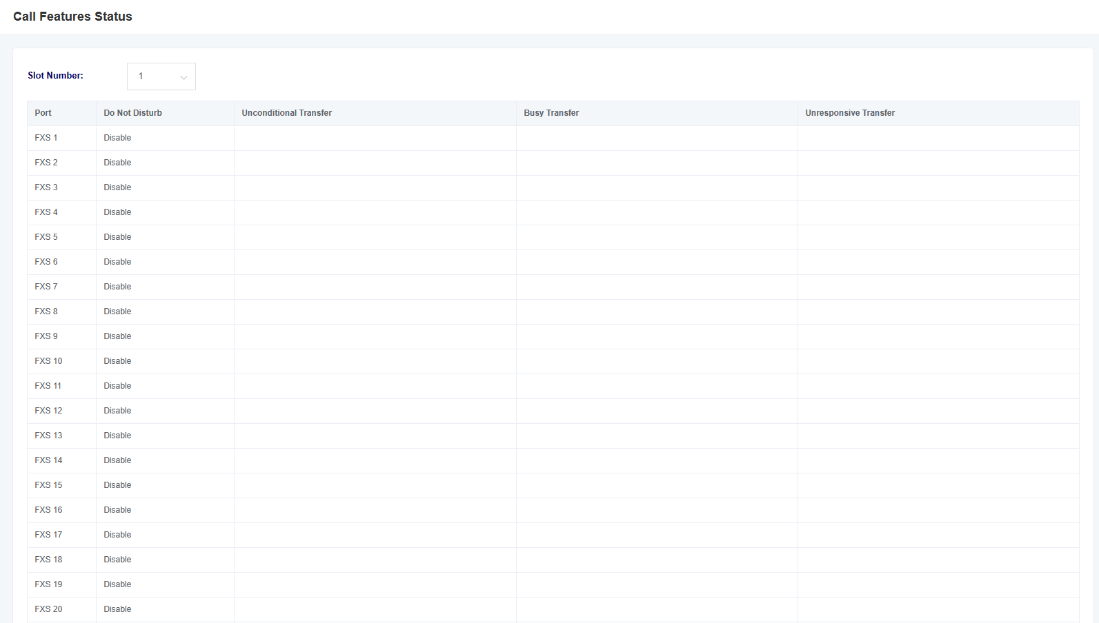Select the FXS 2 port cell
The image size is (1099, 623).
[x=61, y=163]
